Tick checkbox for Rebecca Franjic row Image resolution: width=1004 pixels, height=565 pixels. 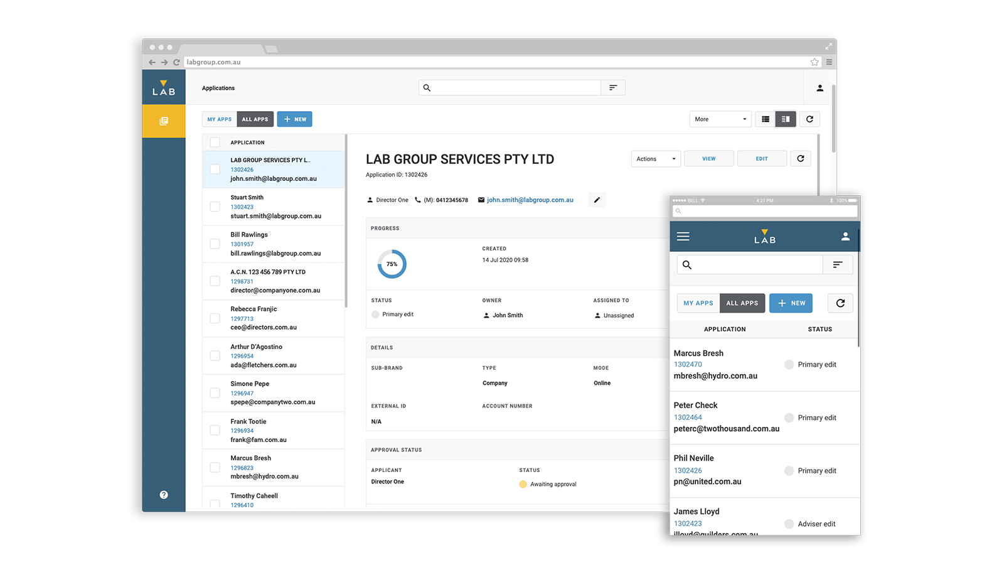tap(215, 318)
